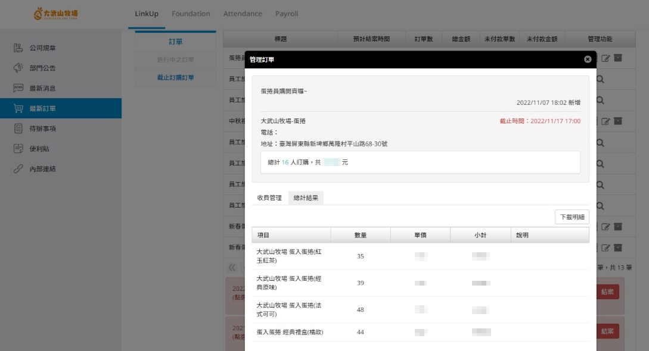Click quantity value 35

[x=361, y=256]
